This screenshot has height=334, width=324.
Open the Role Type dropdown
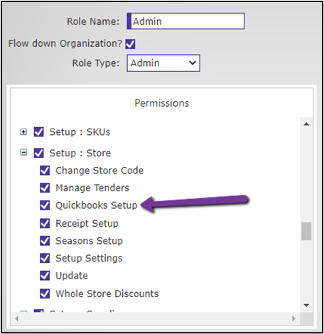(163, 63)
